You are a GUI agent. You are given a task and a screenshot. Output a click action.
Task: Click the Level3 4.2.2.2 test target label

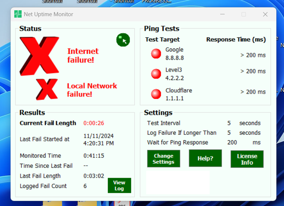174,74
